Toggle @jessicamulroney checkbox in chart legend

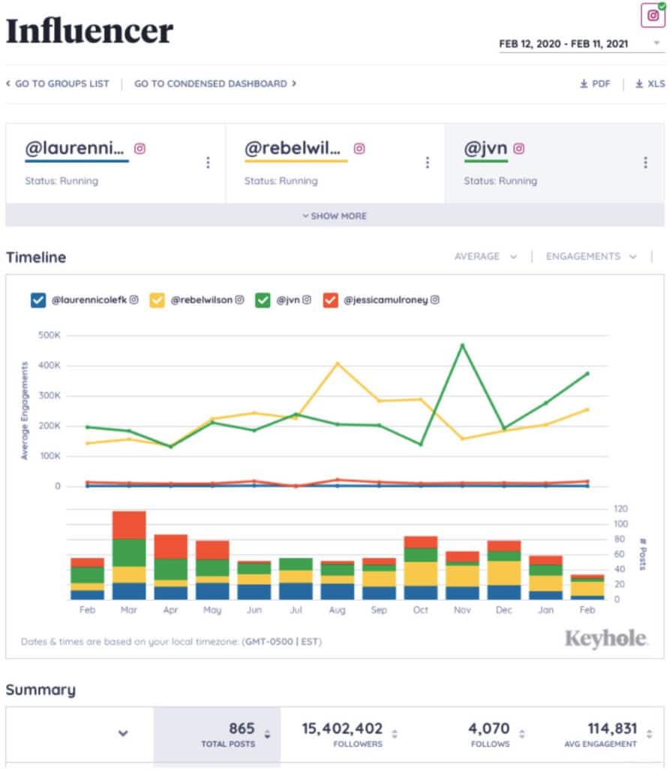[330, 300]
